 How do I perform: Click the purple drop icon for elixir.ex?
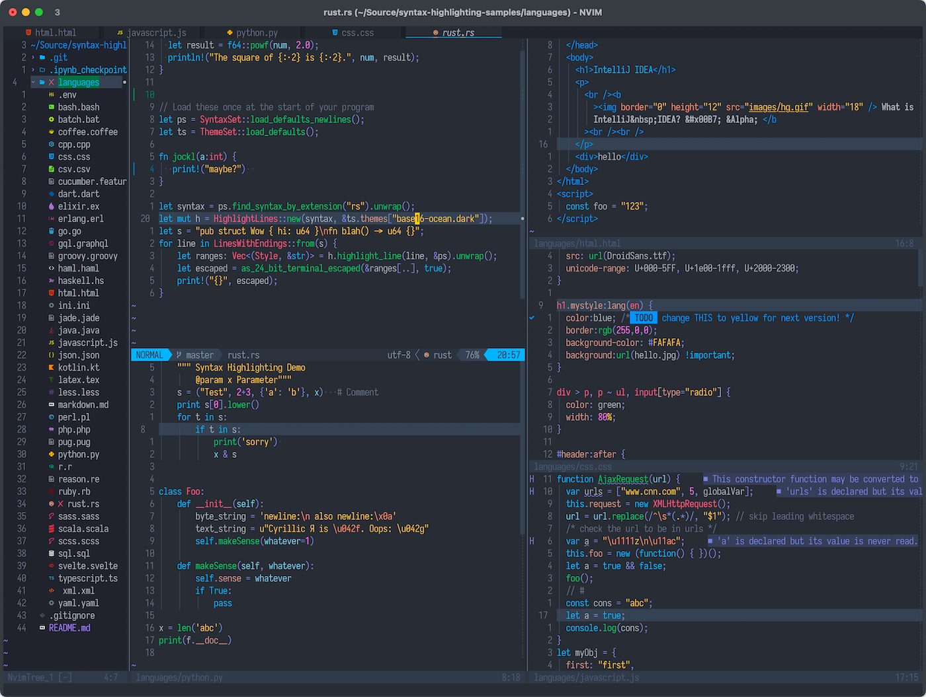[52, 206]
